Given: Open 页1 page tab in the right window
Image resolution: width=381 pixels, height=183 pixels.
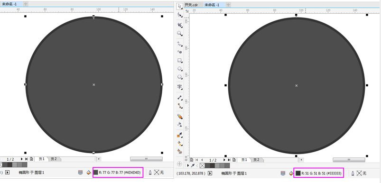Looking at the screenshot, I should pos(244,160).
